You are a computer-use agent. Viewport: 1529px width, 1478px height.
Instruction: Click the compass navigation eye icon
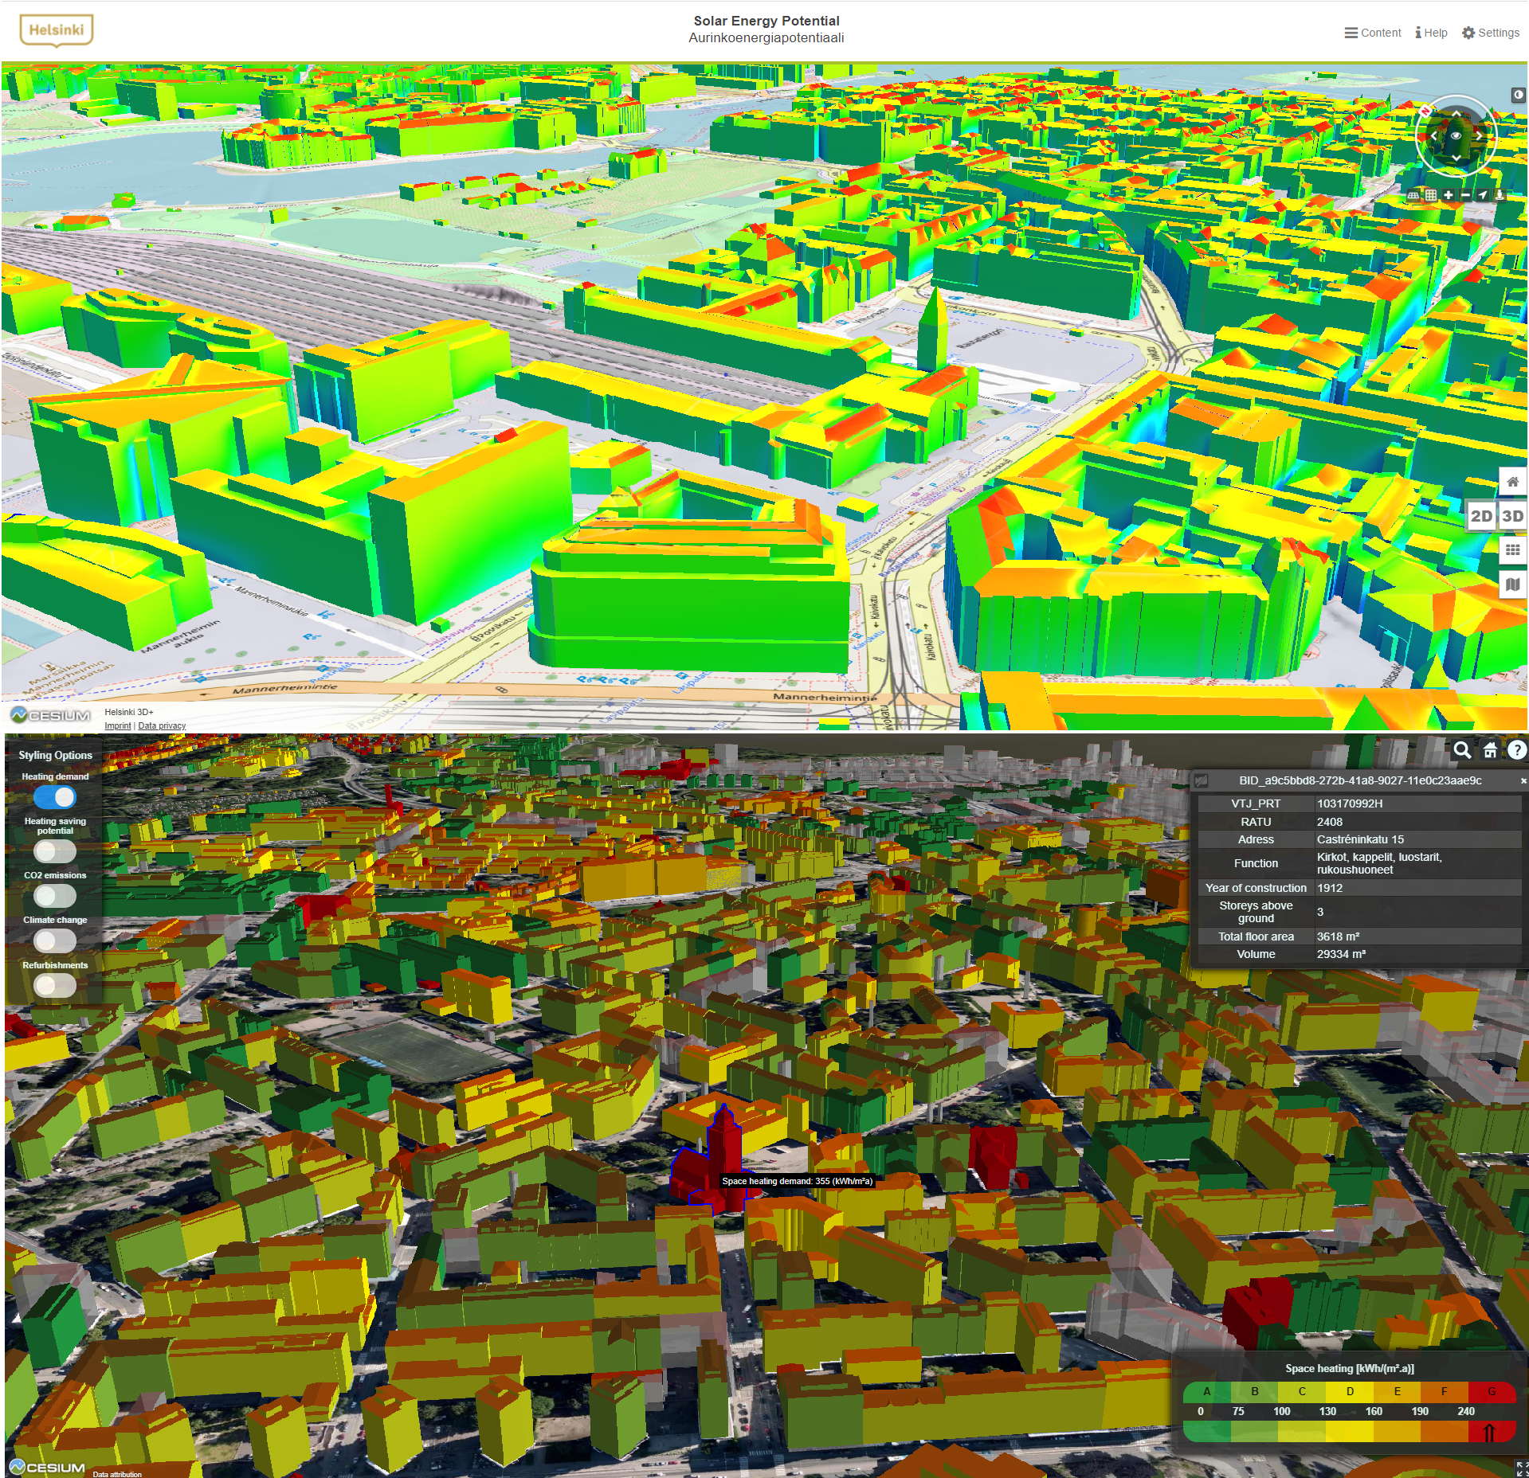1456,136
